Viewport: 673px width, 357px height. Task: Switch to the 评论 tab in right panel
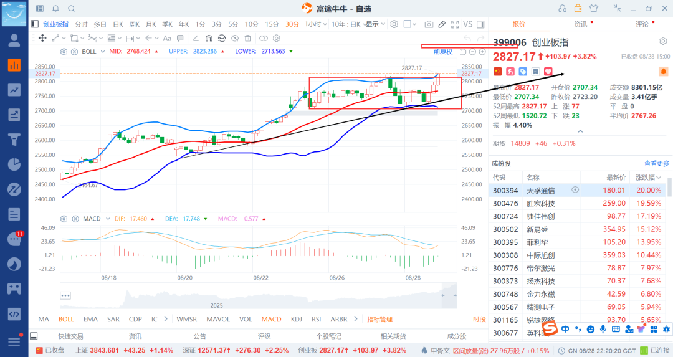642,24
